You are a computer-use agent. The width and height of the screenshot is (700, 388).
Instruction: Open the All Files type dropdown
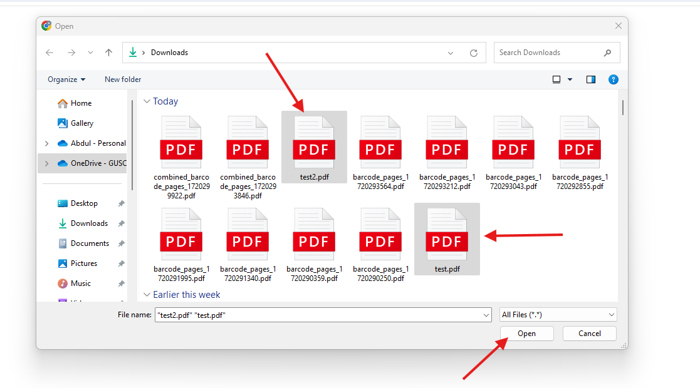[x=558, y=315]
